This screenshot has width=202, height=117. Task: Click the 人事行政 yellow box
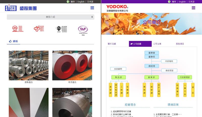[x=185, y=90]
